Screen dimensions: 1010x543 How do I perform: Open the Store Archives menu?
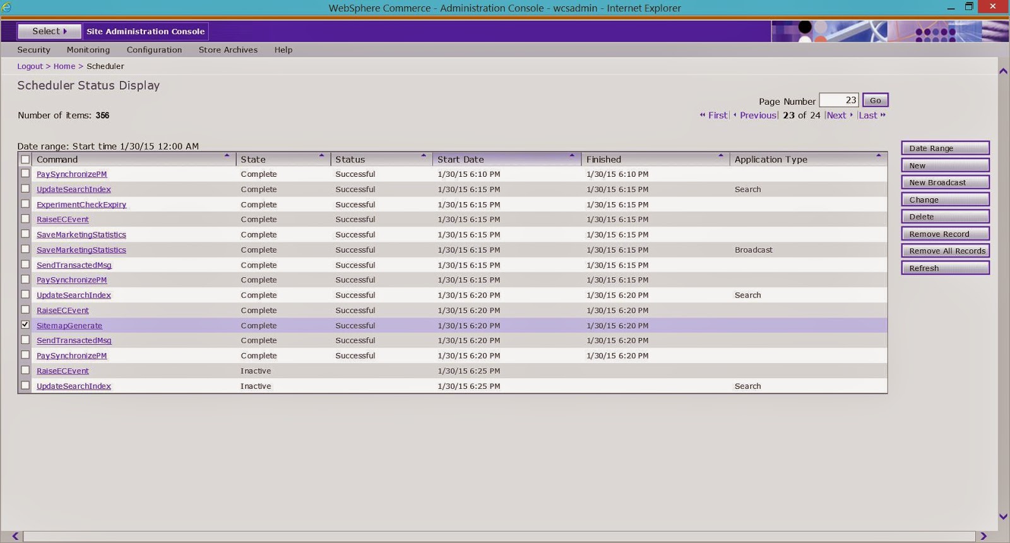tap(228, 50)
